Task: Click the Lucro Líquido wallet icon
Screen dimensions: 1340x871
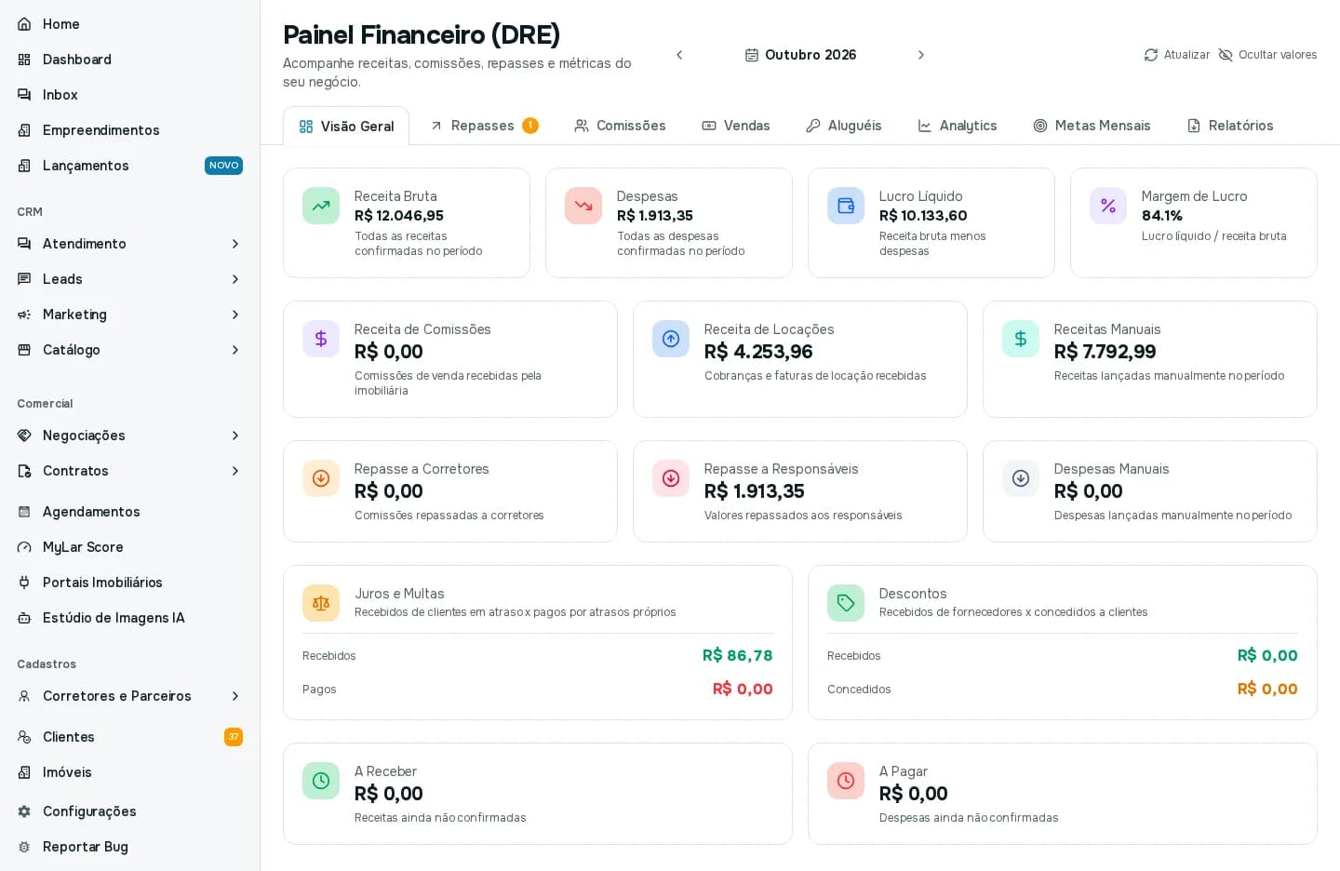Action: [x=846, y=206]
